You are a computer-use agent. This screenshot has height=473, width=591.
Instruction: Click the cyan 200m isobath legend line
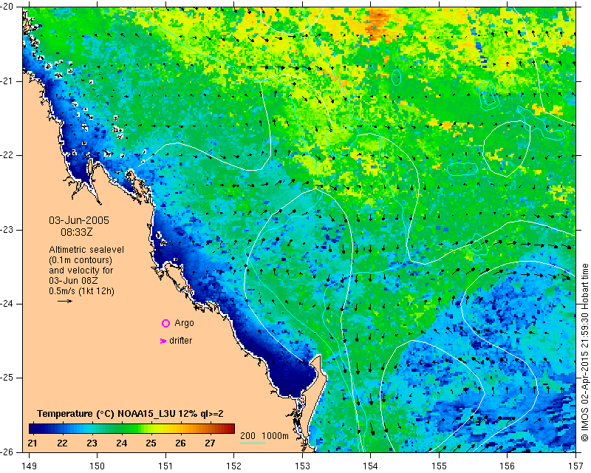[x=253, y=443]
